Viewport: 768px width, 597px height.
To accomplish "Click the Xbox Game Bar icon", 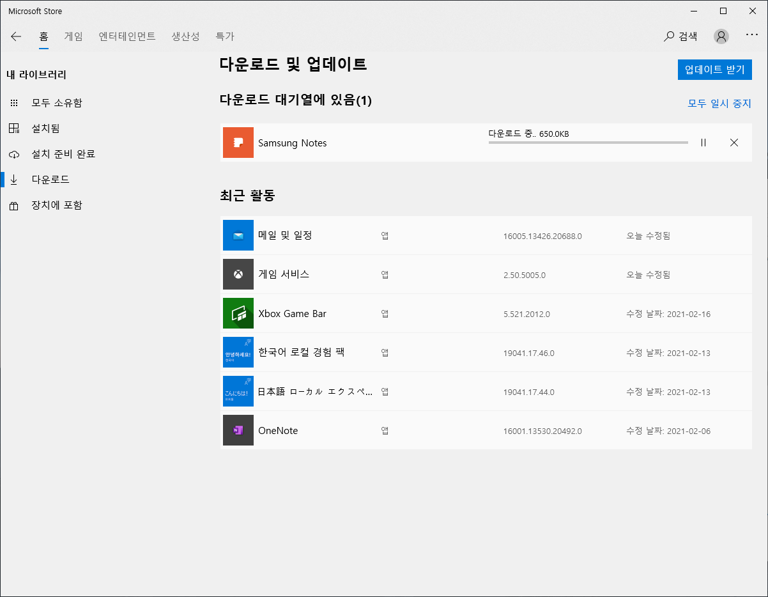I will (238, 313).
